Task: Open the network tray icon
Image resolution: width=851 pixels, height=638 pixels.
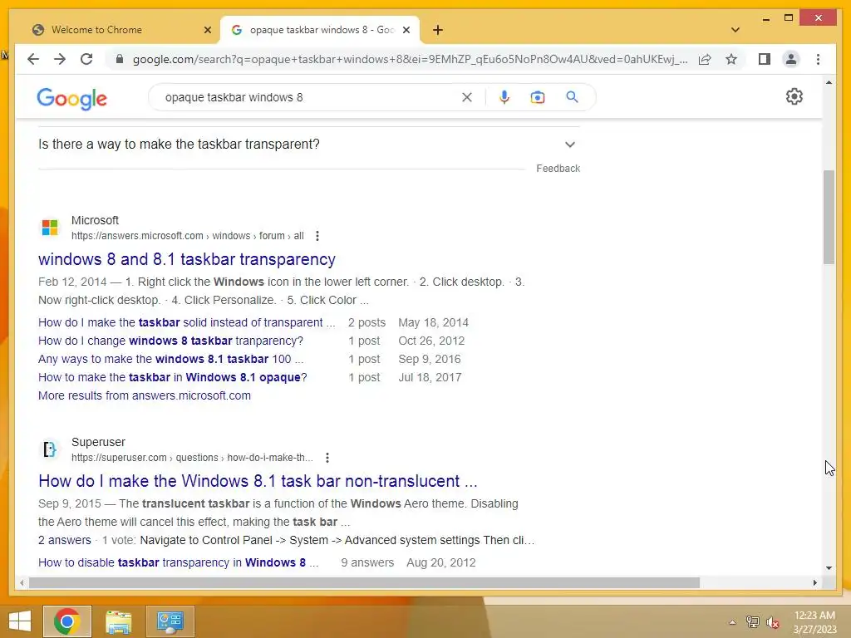Action: 752,621
